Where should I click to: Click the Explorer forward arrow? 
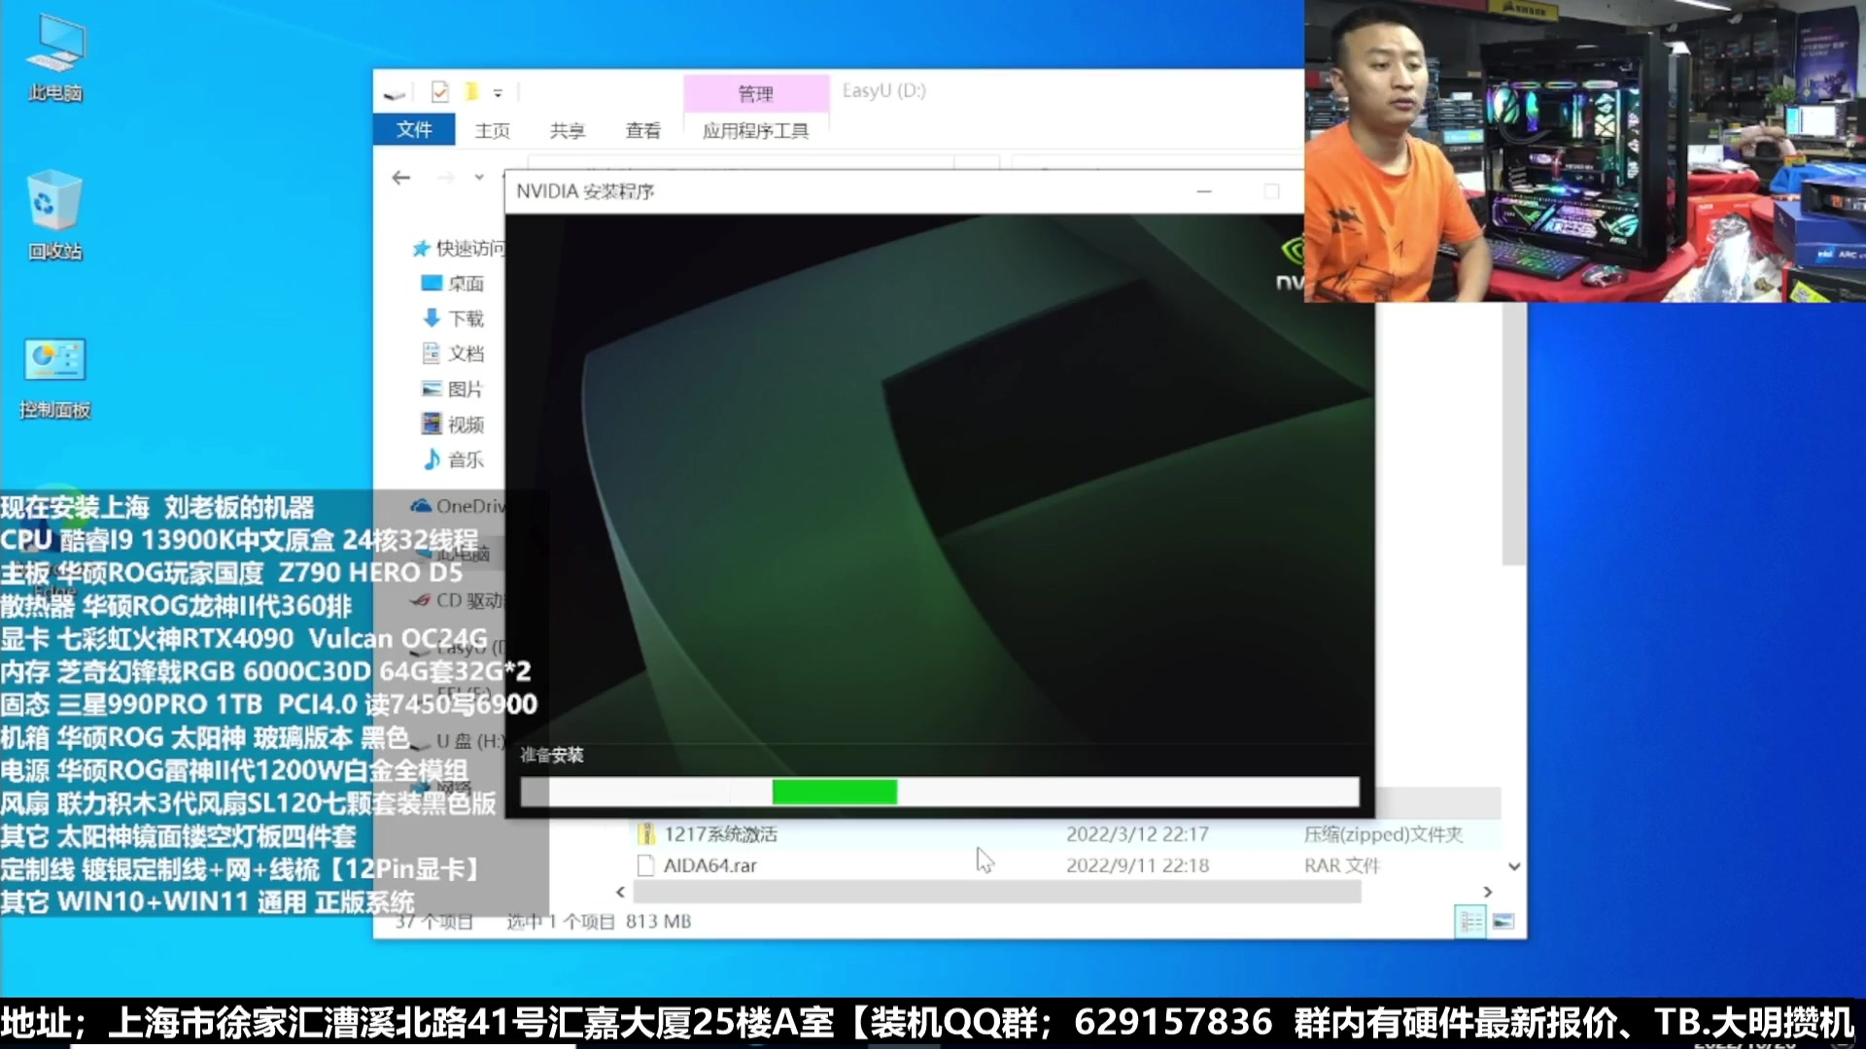[445, 178]
